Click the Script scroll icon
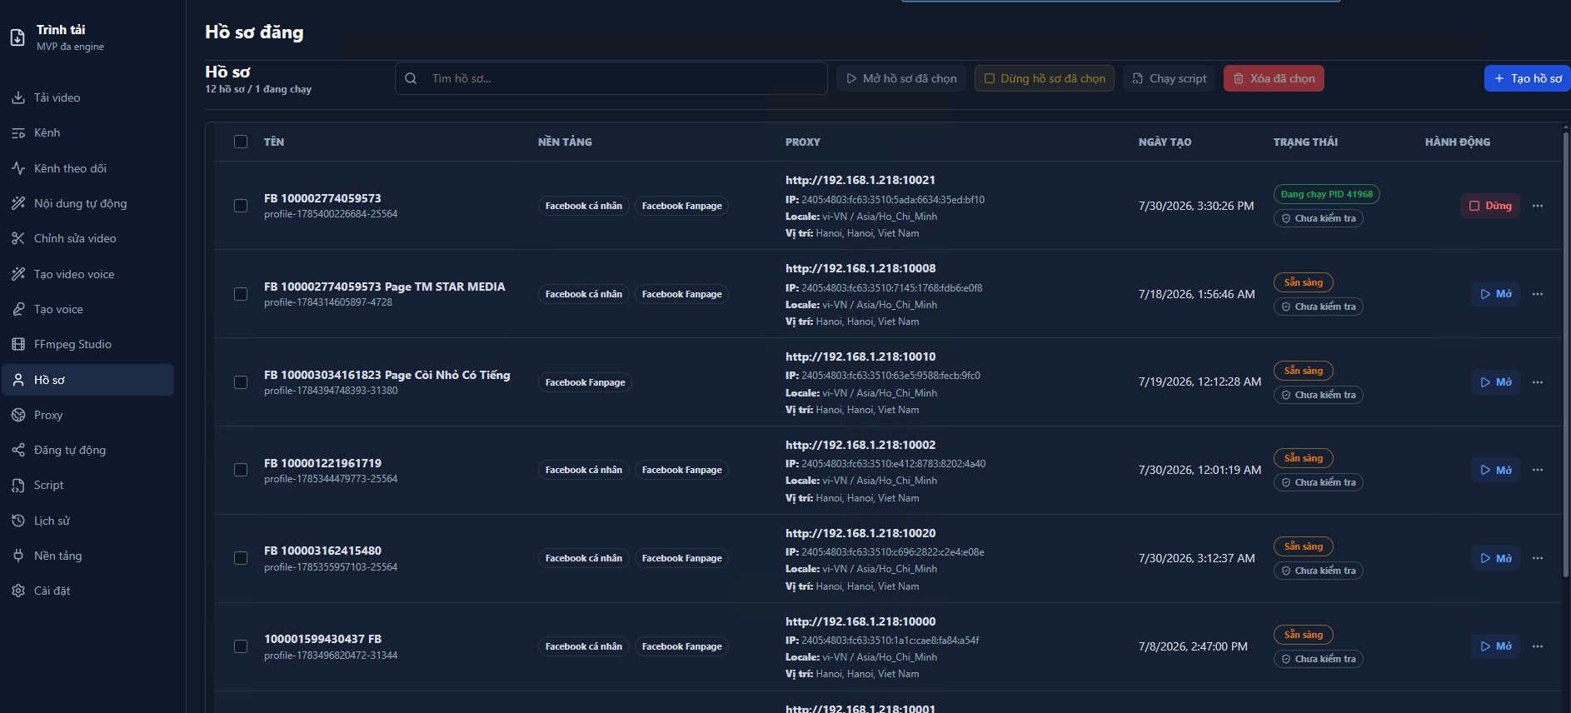Viewport: 1571px width, 713px height. point(18,485)
